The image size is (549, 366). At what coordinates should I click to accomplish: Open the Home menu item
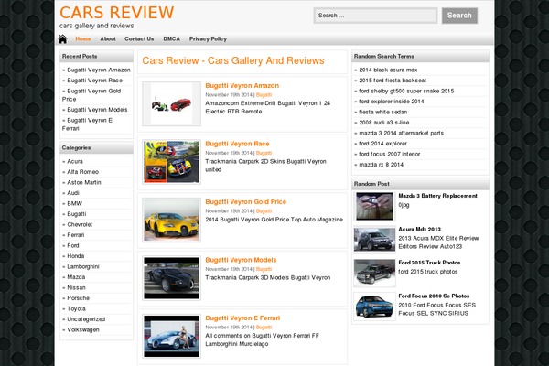pos(83,38)
